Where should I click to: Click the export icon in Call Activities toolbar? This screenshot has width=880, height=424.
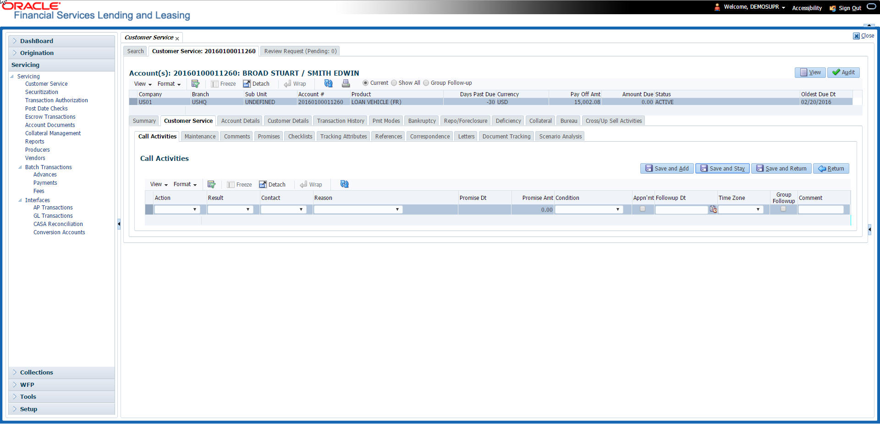(211, 184)
